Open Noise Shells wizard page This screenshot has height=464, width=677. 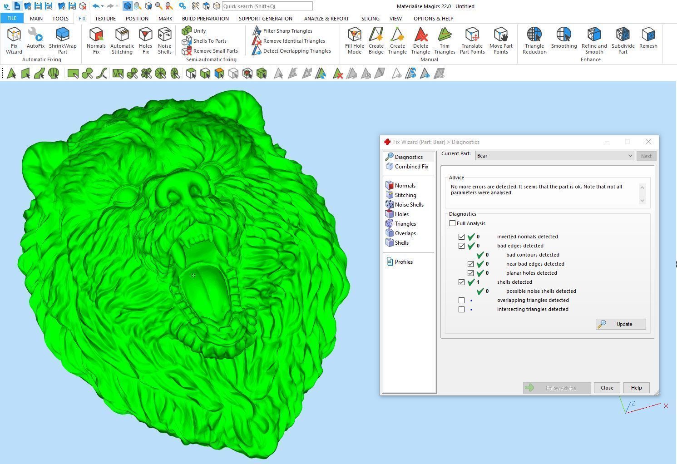[405, 205]
